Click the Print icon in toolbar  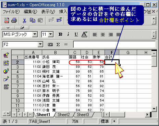tap(14, 20)
